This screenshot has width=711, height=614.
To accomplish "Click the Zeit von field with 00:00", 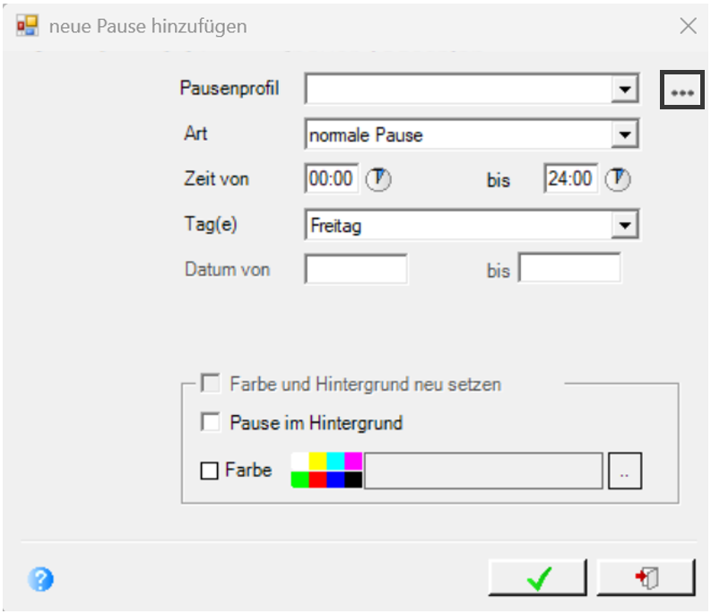I will click(x=332, y=178).
